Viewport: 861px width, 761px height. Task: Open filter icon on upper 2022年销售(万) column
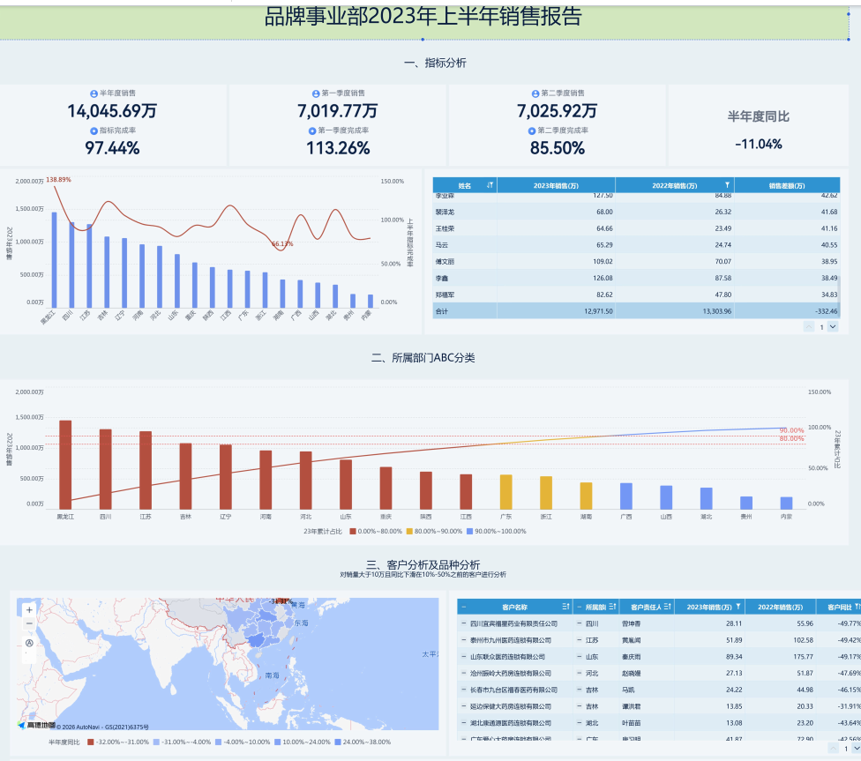tap(727, 185)
